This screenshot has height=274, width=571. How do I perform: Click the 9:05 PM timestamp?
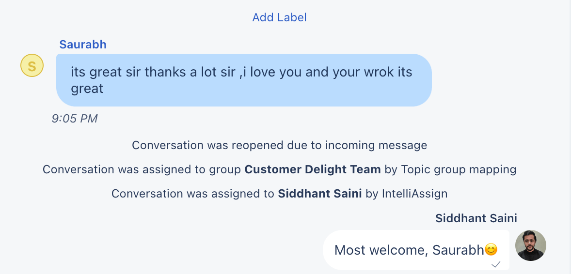75,119
